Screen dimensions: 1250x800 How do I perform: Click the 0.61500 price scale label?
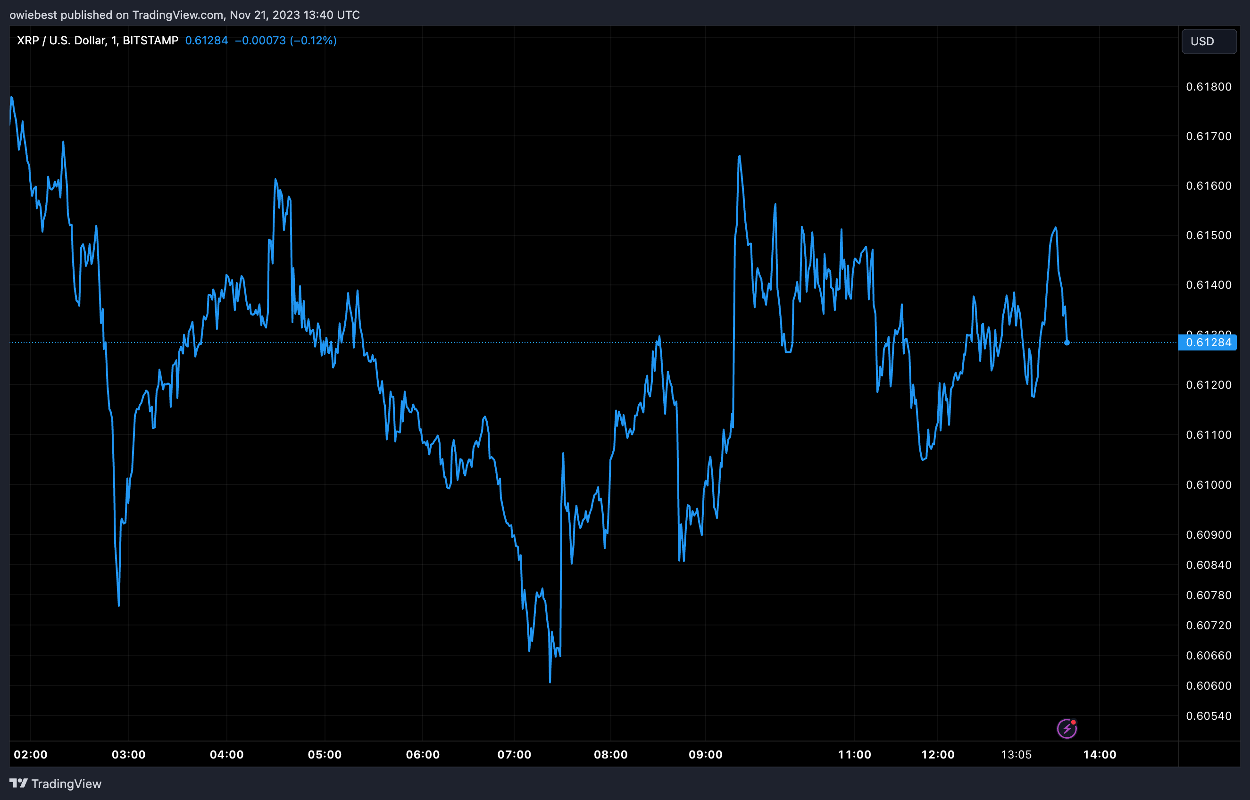[x=1208, y=235]
